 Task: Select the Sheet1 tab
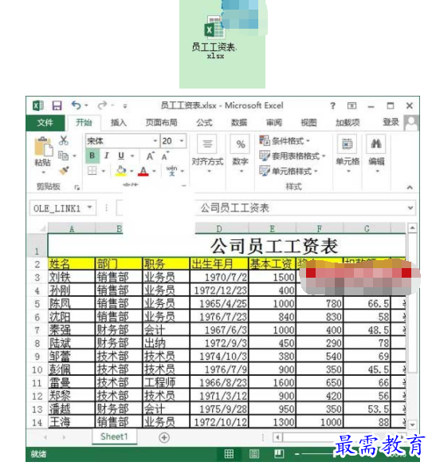(x=114, y=436)
